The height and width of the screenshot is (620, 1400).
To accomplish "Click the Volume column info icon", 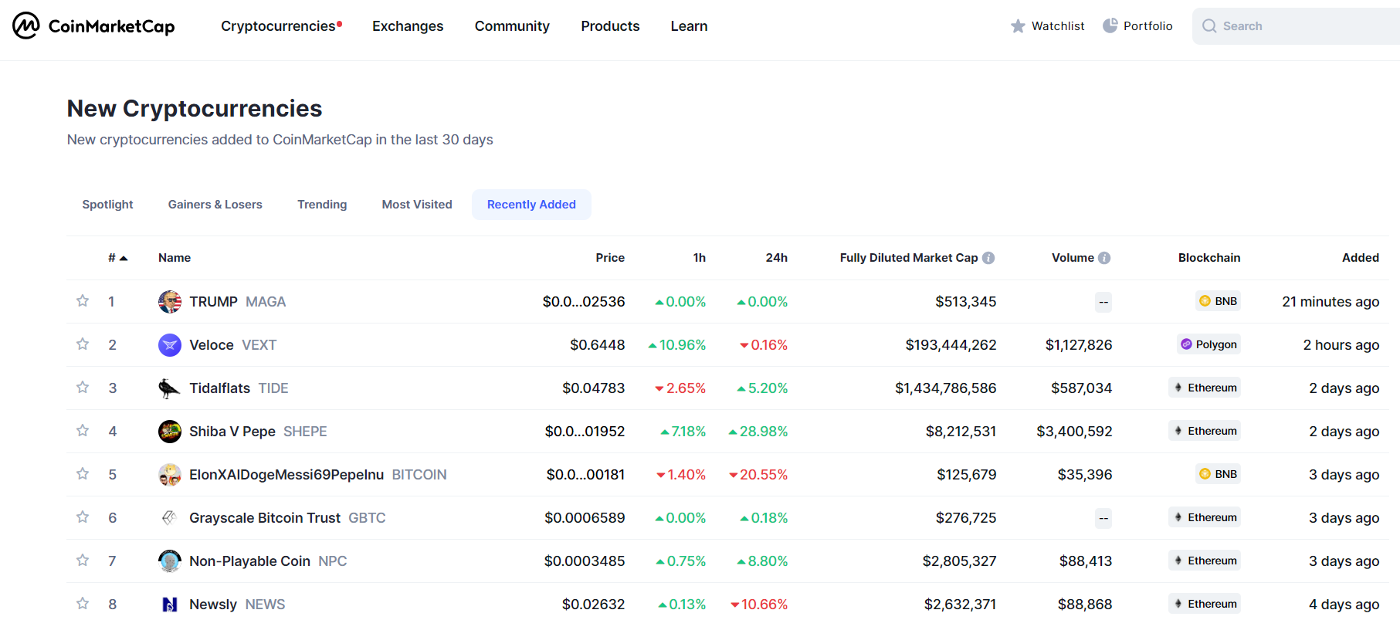I will click(1104, 258).
